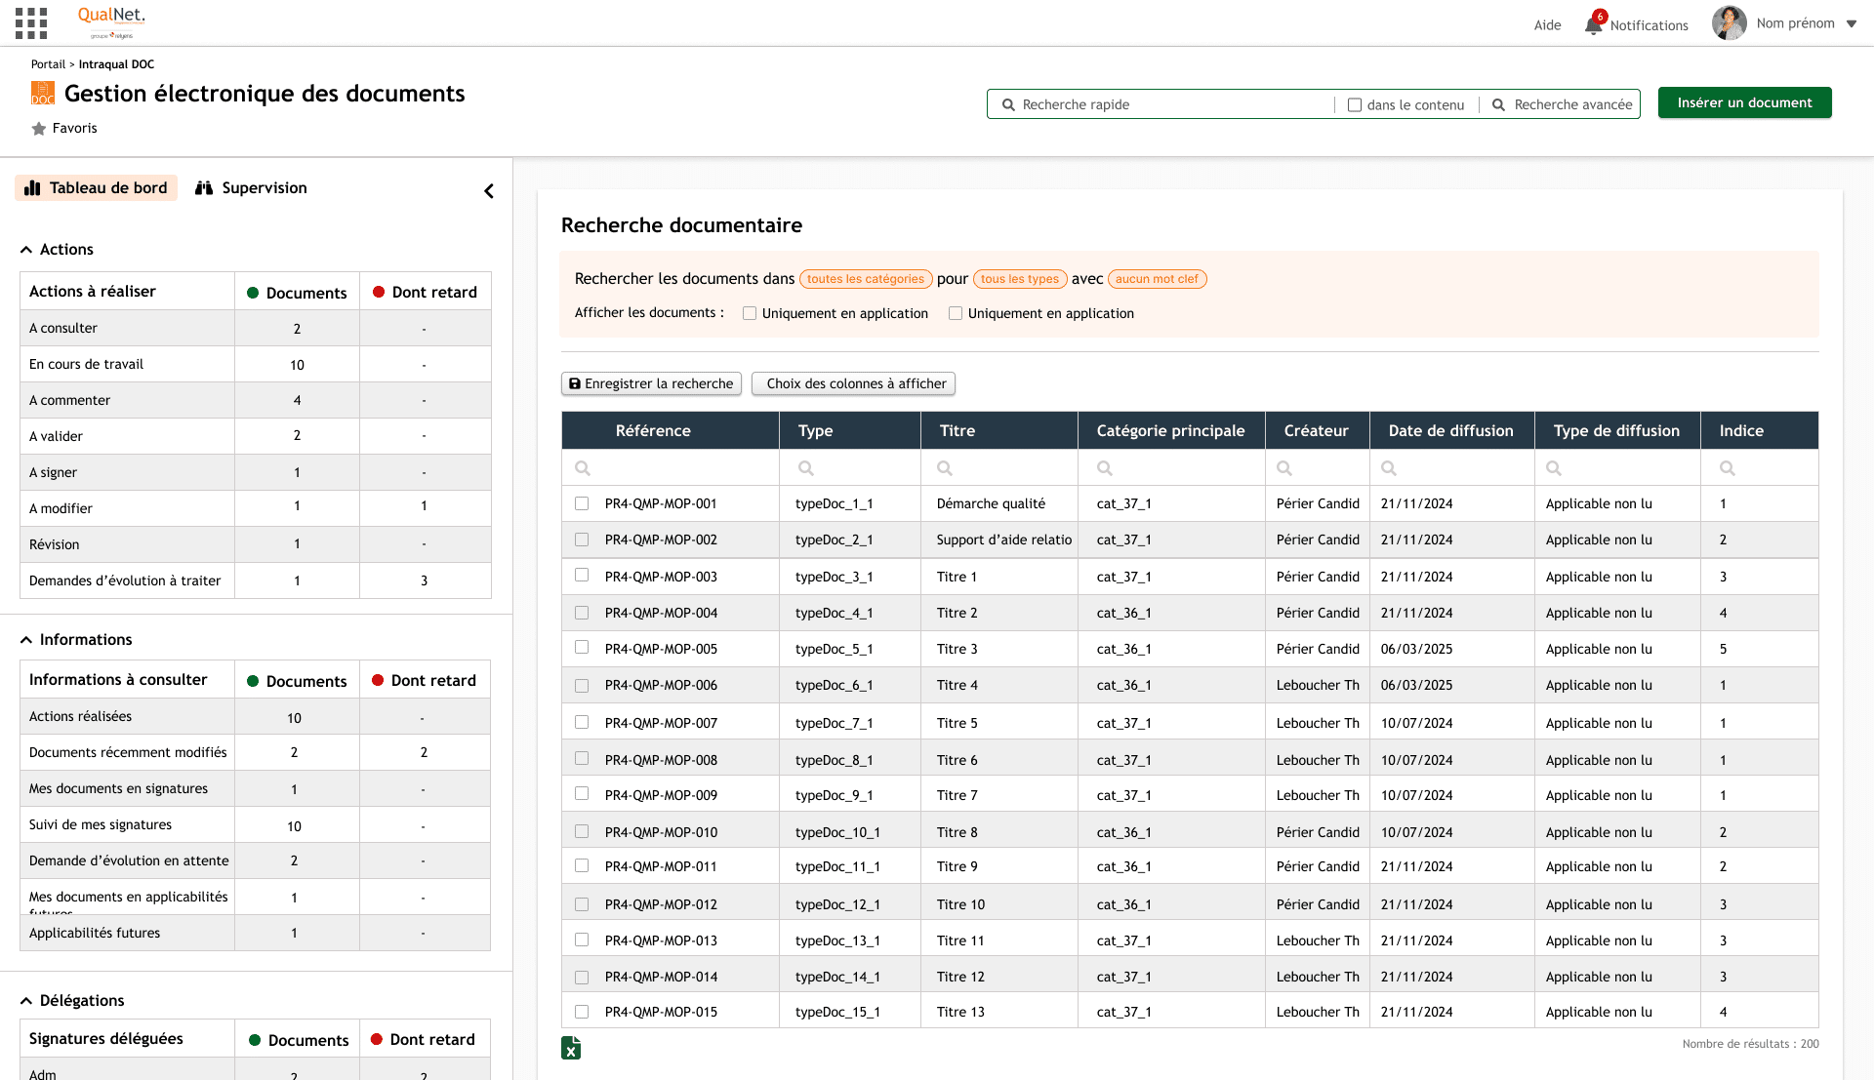Toggle the 'dans le contenu' checkbox

click(x=1355, y=105)
